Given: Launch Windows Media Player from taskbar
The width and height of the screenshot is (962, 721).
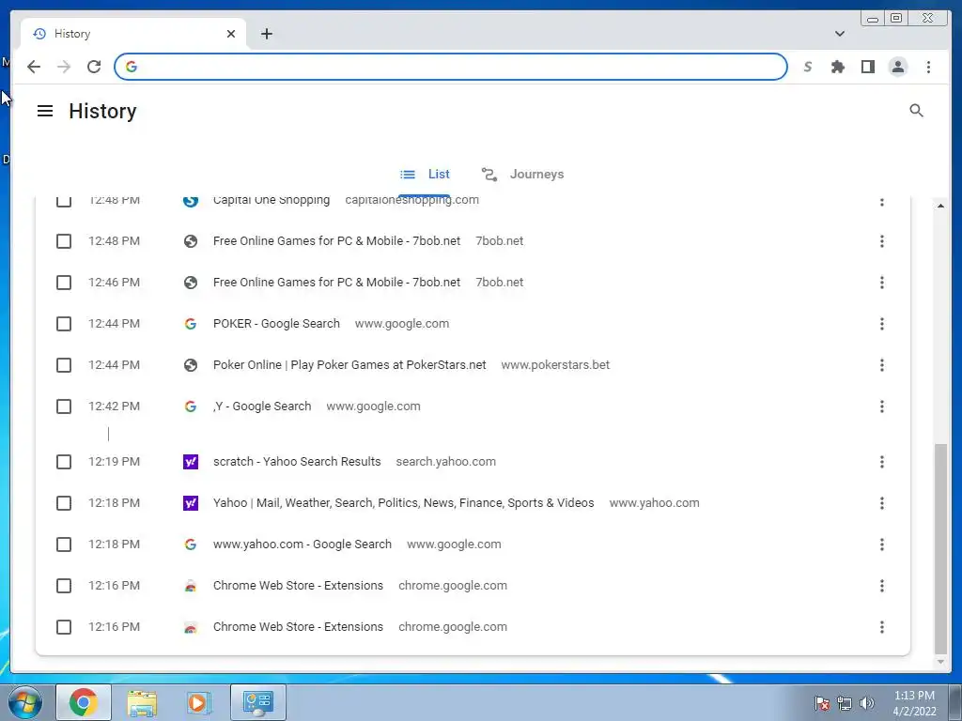Looking at the screenshot, I should [x=197, y=702].
